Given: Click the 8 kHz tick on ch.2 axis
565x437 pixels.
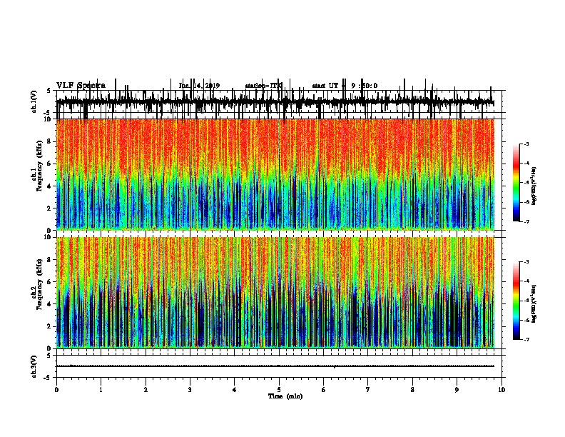Looking at the screenshot, I should 49,260.
